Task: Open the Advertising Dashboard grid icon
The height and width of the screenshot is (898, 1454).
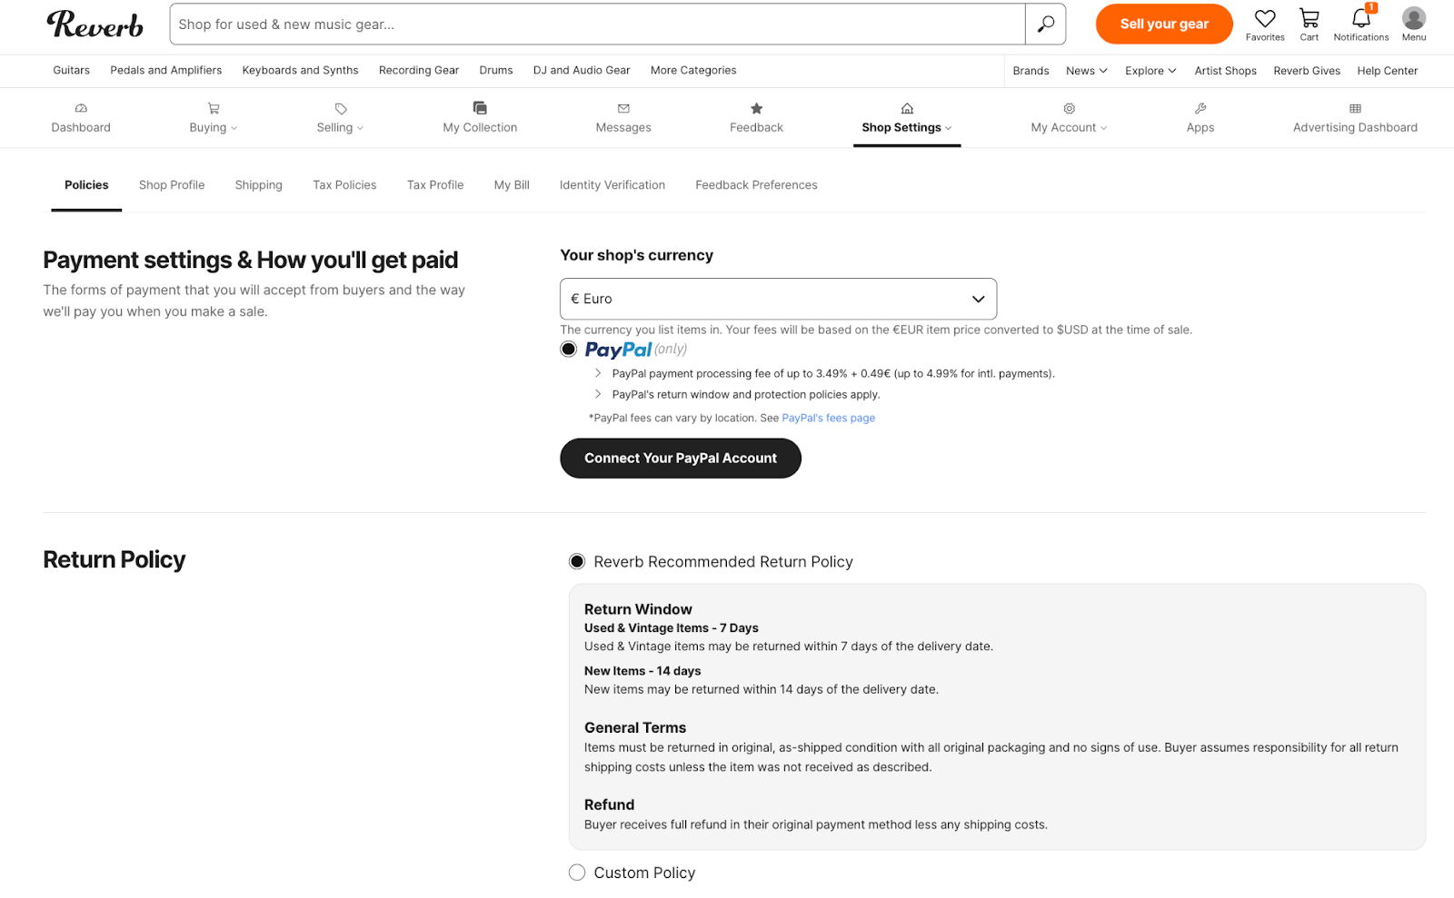Action: (1354, 108)
